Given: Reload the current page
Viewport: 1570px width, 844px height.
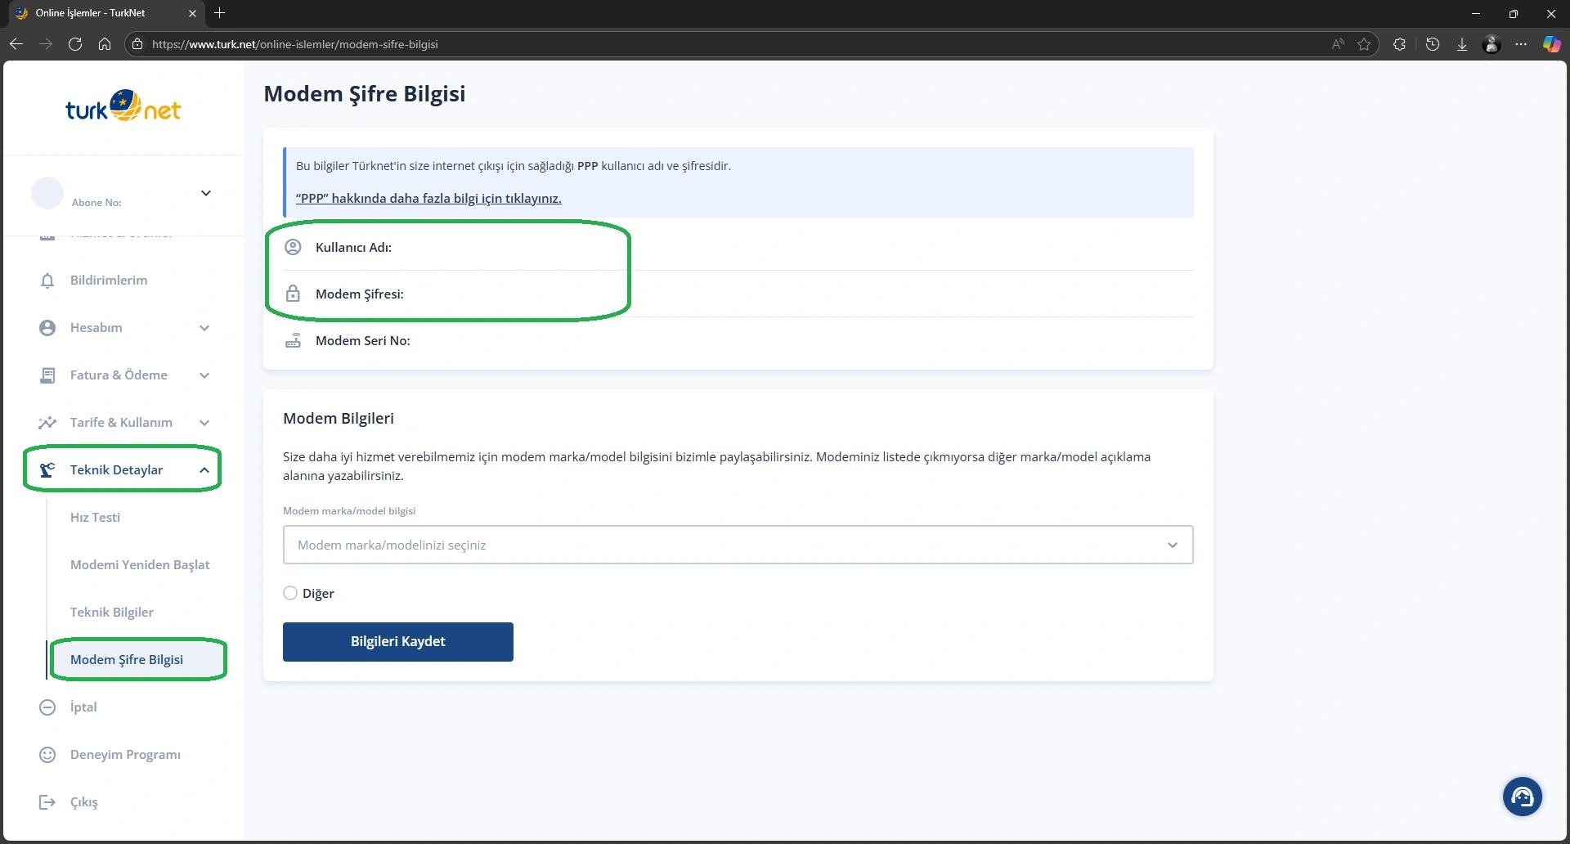Looking at the screenshot, I should point(75,44).
